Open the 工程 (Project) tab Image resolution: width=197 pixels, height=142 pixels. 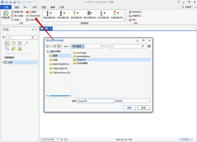[x=6, y=7]
